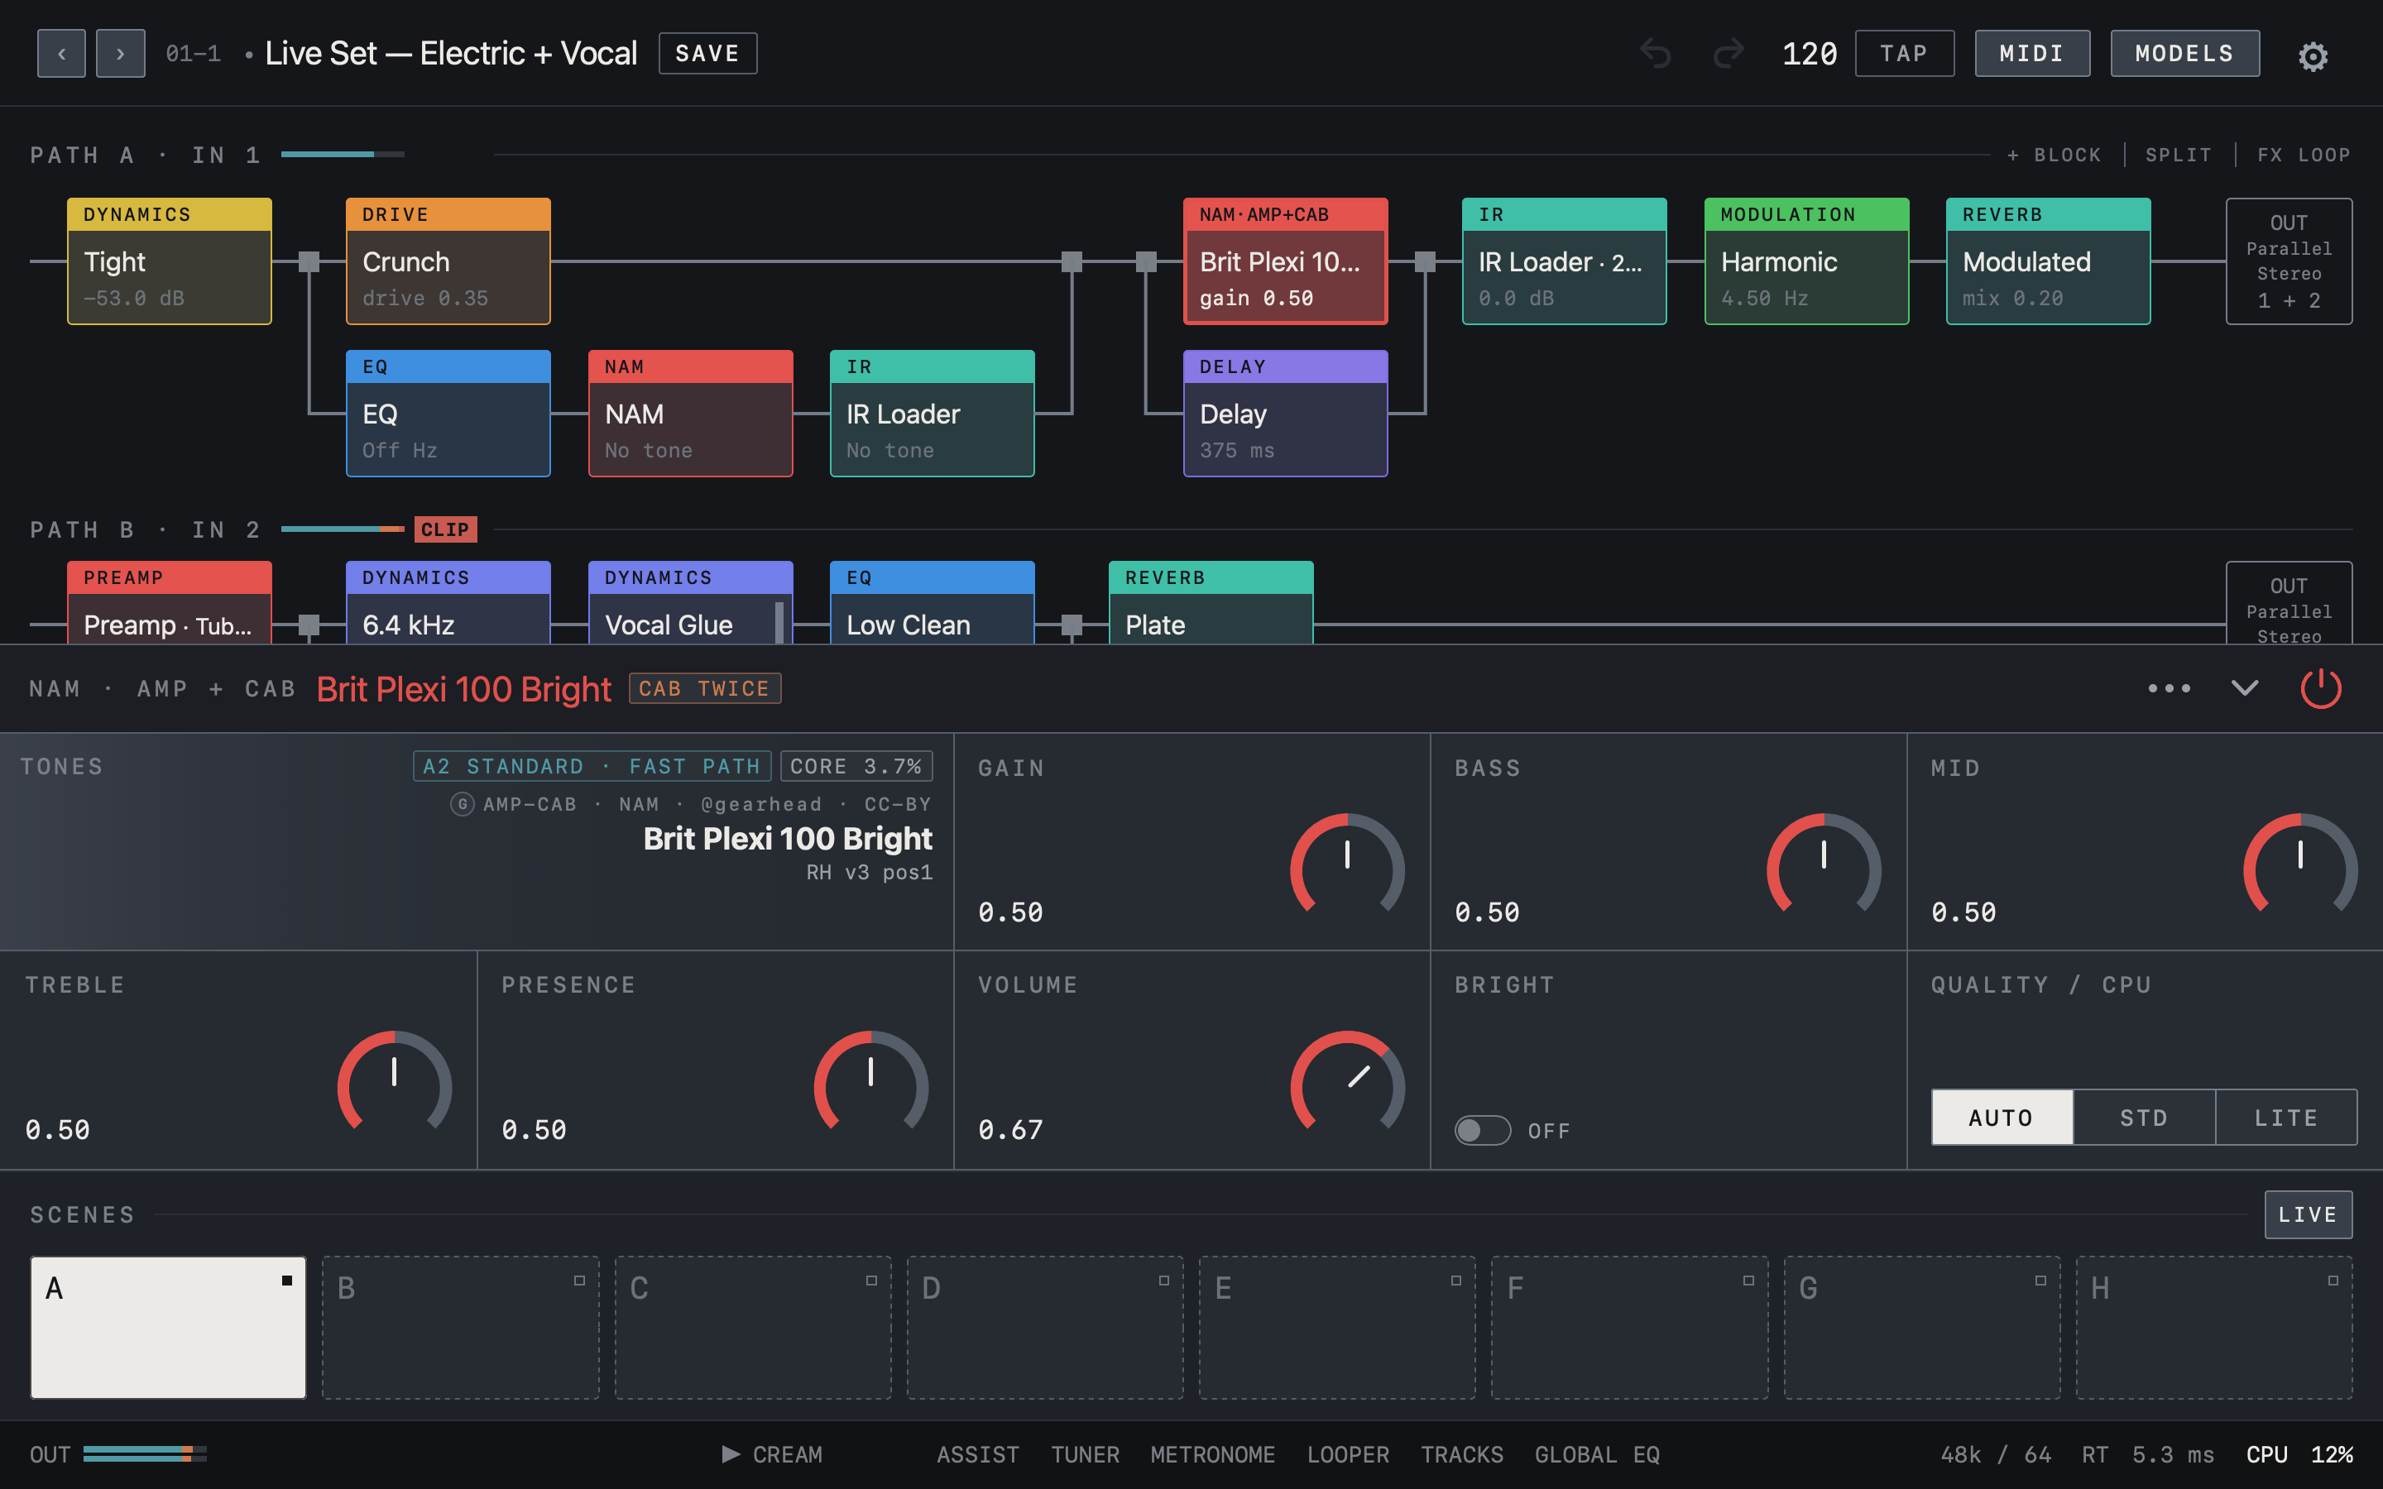Open the METRONOME tool
The width and height of the screenshot is (2383, 1489).
1212,1454
